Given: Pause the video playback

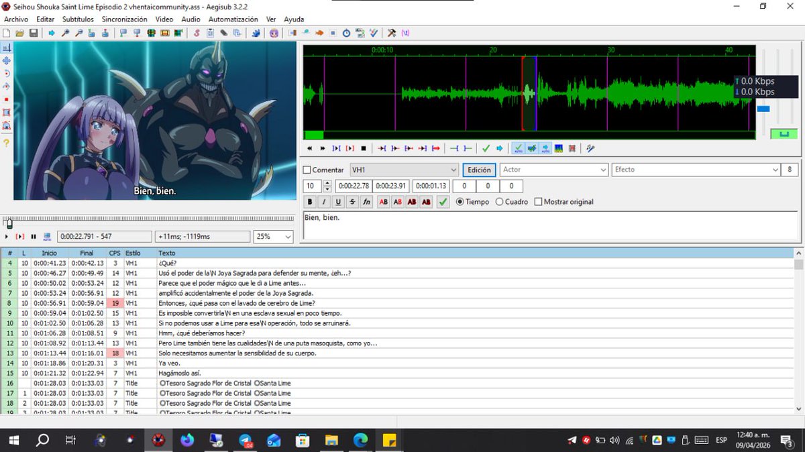Looking at the screenshot, I should tap(34, 237).
